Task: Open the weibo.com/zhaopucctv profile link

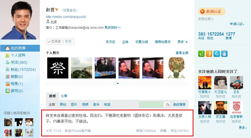Action: tap(66, 17)
